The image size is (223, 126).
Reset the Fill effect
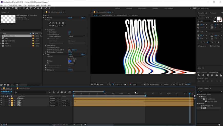pos(70,54)
